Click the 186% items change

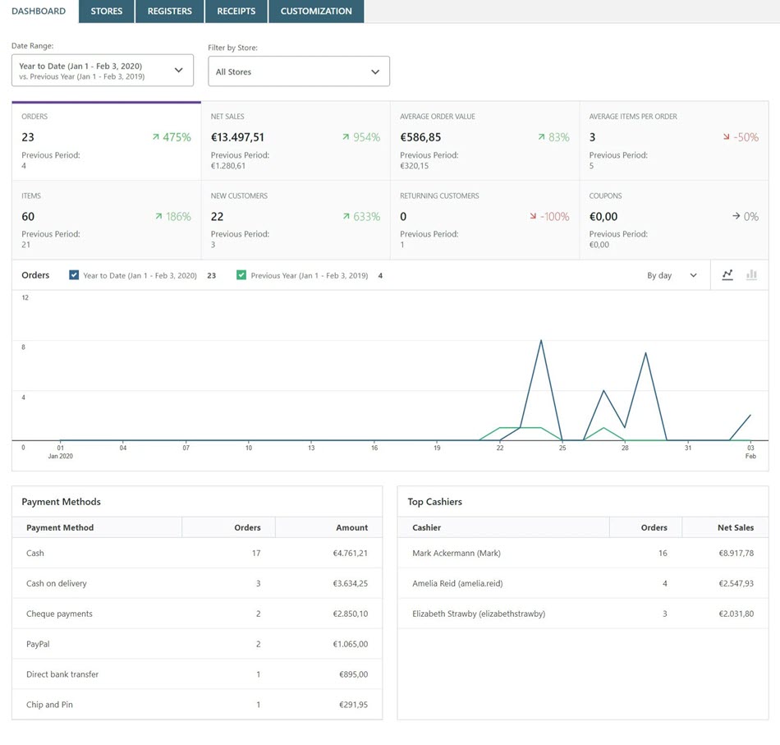(x=178, y=217)
